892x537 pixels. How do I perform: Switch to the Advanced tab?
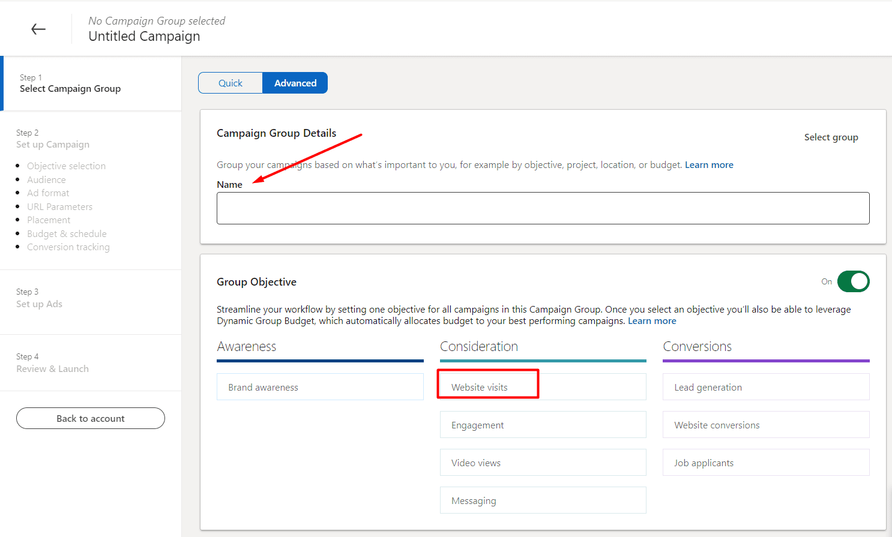[x=295, y=83]
